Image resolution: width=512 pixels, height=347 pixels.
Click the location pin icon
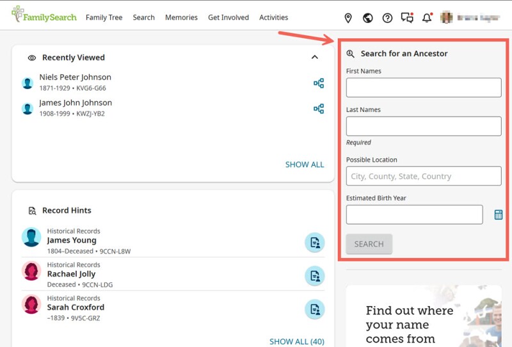(348, 18)
